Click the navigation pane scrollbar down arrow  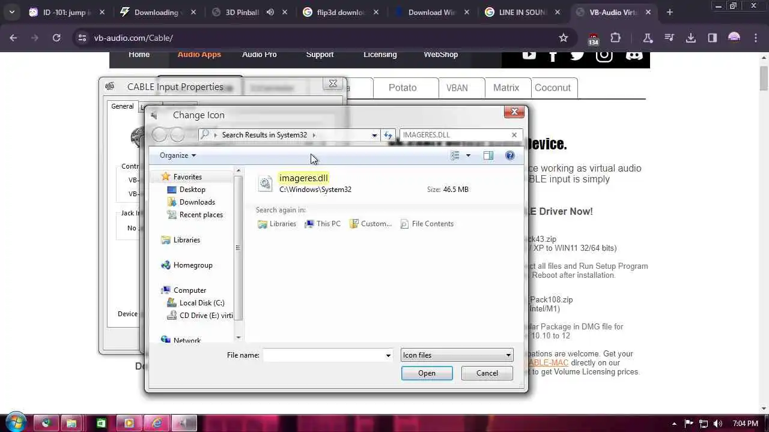pyautogui.click(x=239, y=338)
